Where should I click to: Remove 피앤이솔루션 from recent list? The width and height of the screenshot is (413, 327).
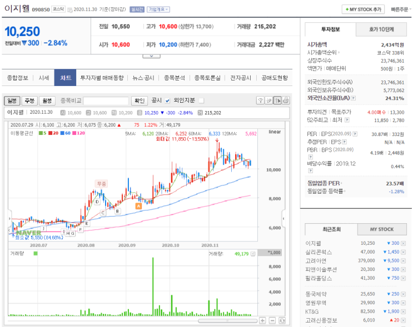tap(403, 269)
